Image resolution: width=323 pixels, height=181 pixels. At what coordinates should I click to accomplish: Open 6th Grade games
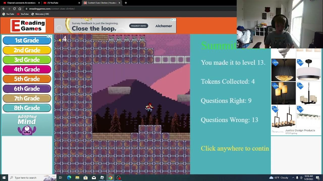pyautogui.click(x=27, y=88)
